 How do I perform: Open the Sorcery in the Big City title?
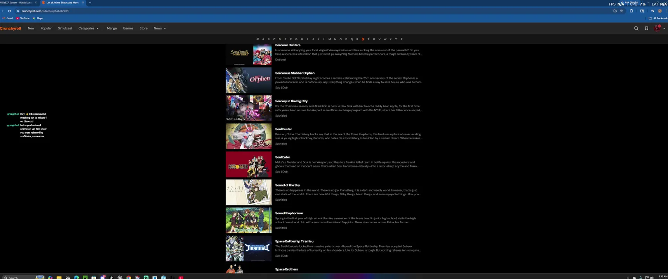coord(291,101)
